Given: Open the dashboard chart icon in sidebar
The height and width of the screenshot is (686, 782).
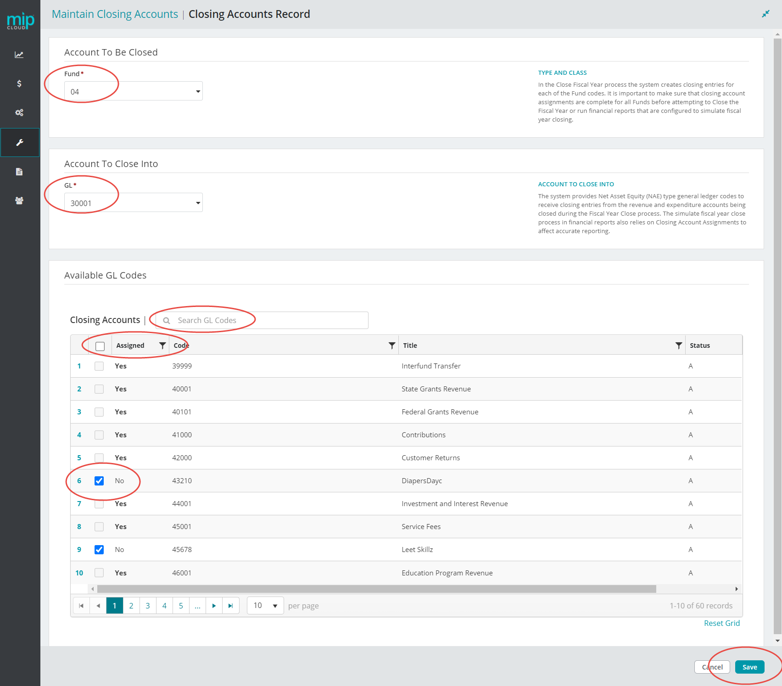Looking at the screenshot, I should pos(20,55).
